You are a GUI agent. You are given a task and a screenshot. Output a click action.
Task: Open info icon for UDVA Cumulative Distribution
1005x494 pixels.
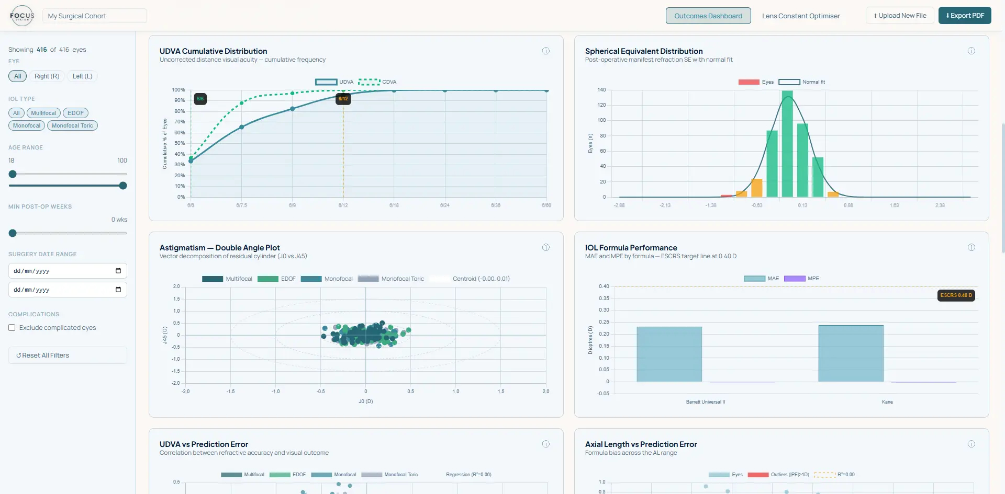[x=545, y=51]
